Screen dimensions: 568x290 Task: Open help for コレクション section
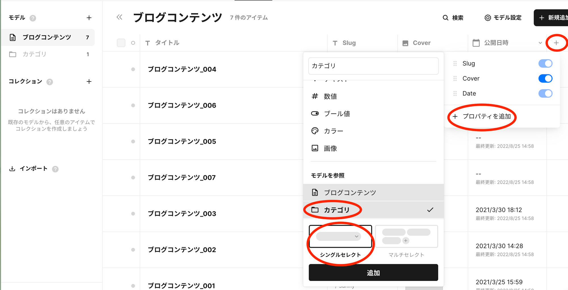50,82
